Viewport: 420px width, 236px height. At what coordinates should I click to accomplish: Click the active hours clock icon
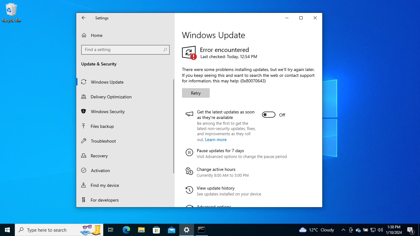pos(189,171)
